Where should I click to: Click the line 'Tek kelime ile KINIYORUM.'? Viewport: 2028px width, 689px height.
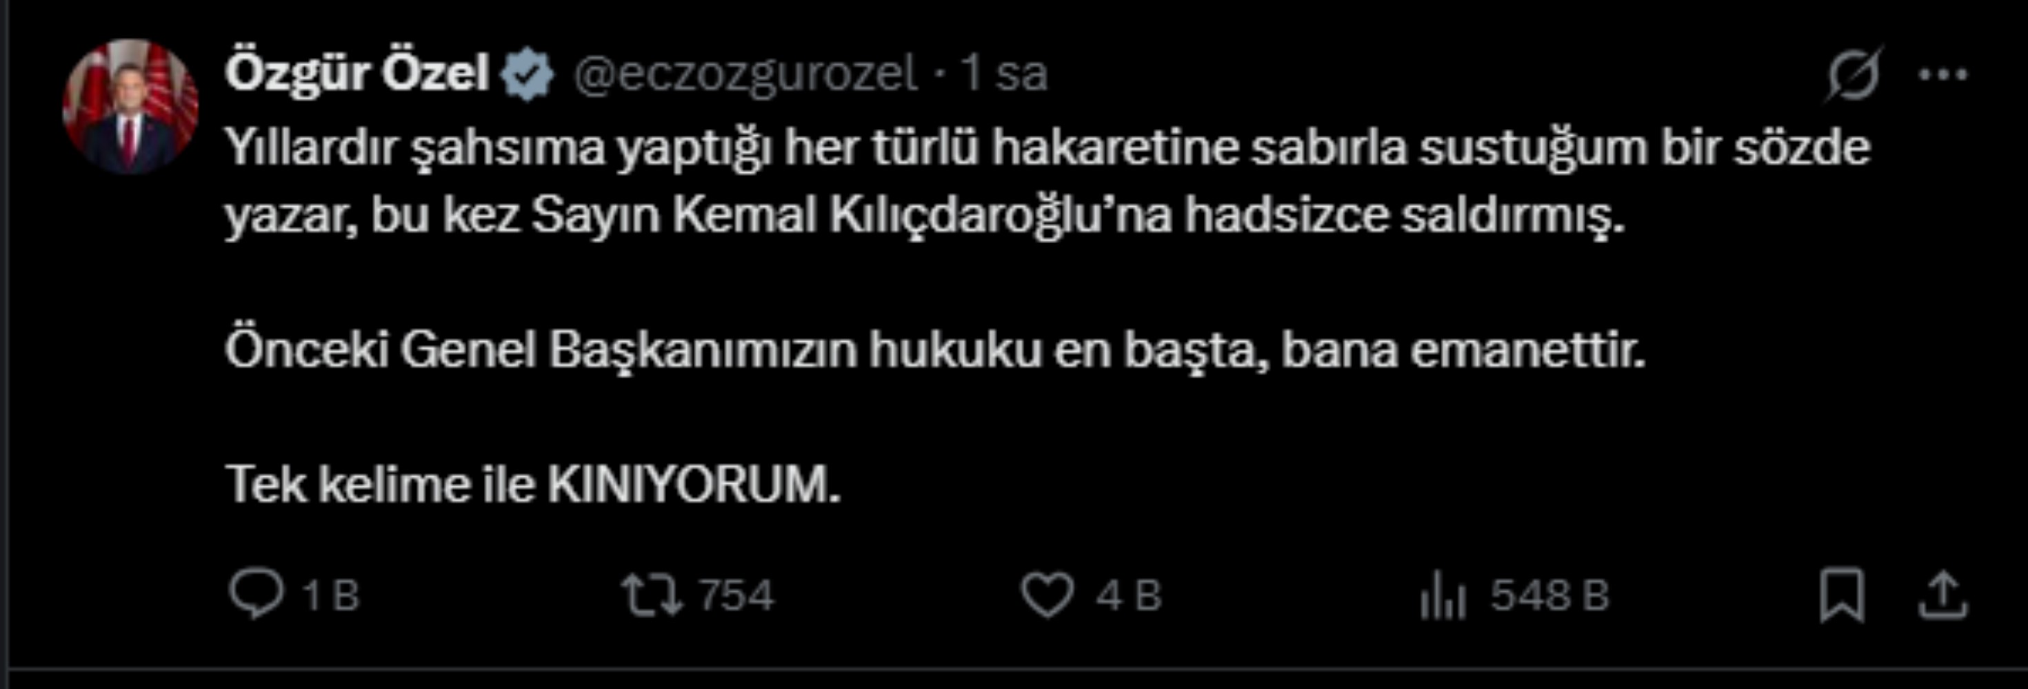click(533, 484)
